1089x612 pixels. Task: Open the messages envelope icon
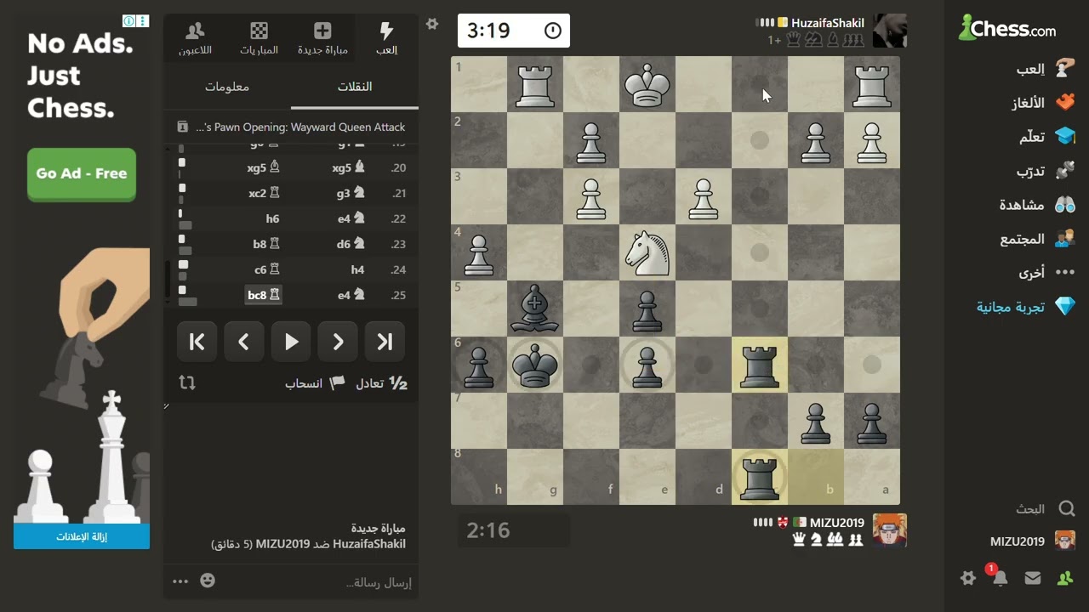point(1033,578)
